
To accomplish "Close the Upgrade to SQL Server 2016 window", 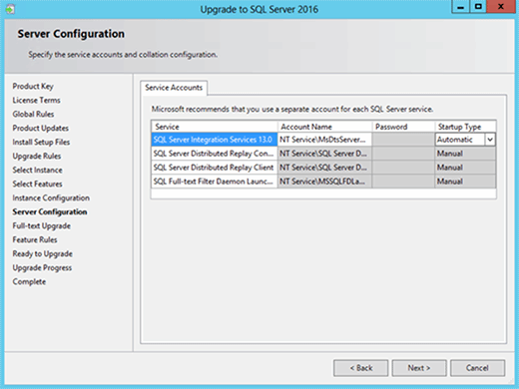I will (x=501, y=7).
